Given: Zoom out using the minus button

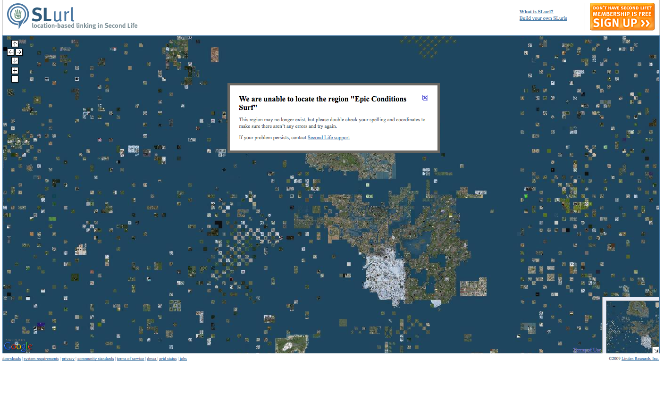Looking at the screenshot, I should [15, 79].
